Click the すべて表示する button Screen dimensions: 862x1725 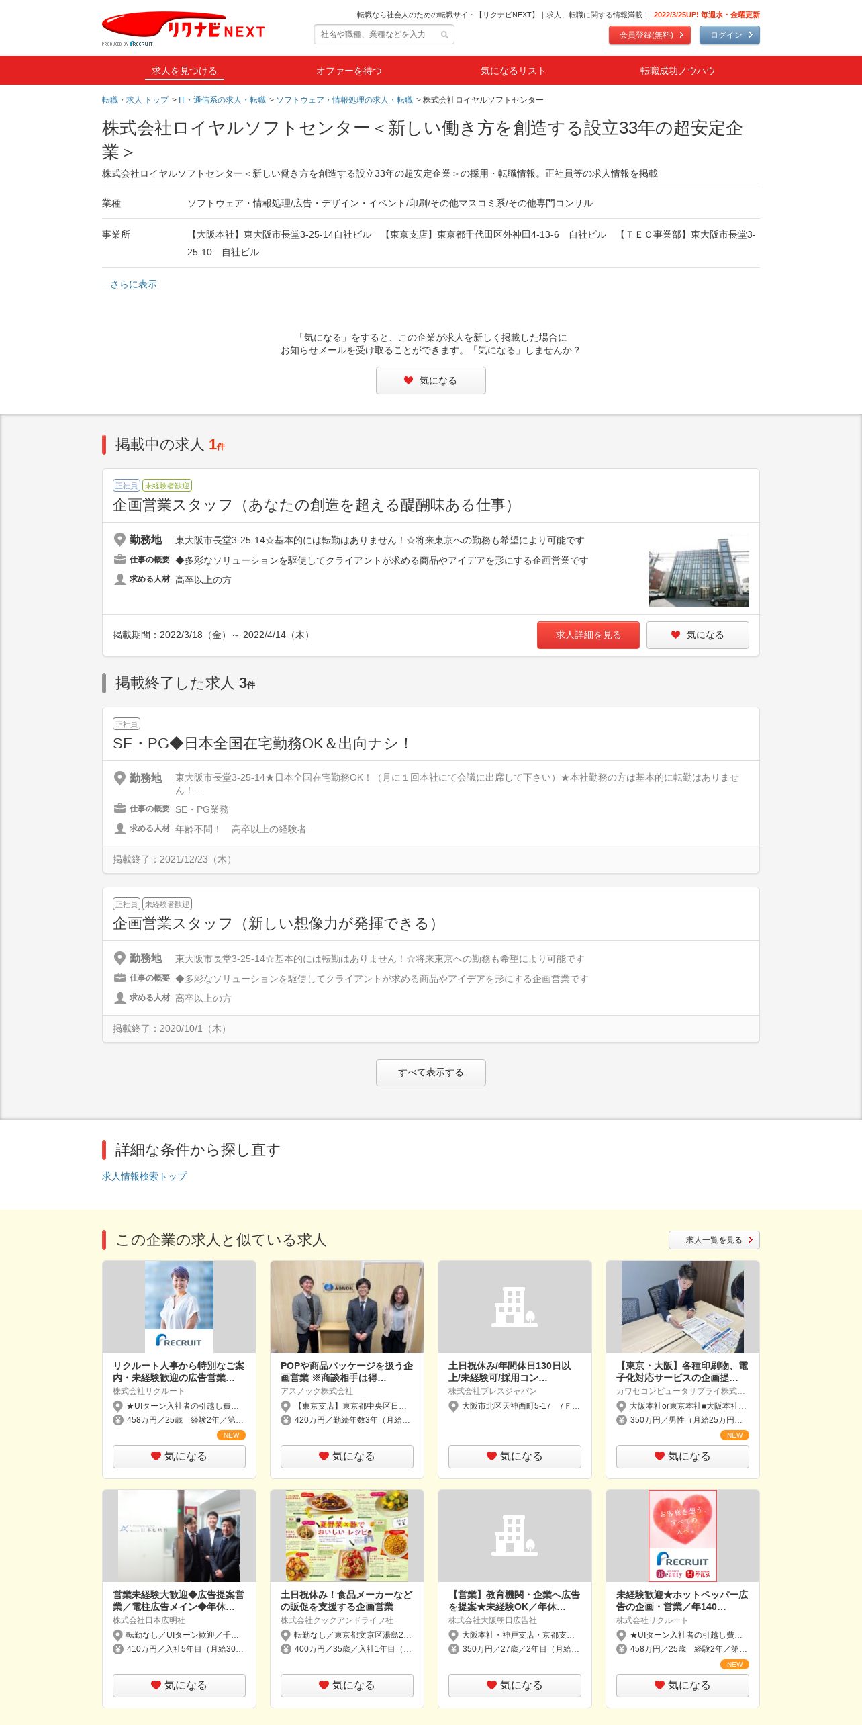coord(431,1073)
